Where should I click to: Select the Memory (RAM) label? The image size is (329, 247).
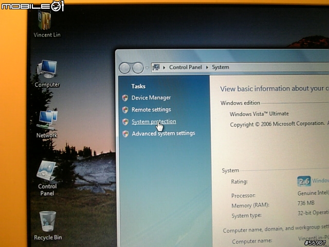click(x=250, y=205)
